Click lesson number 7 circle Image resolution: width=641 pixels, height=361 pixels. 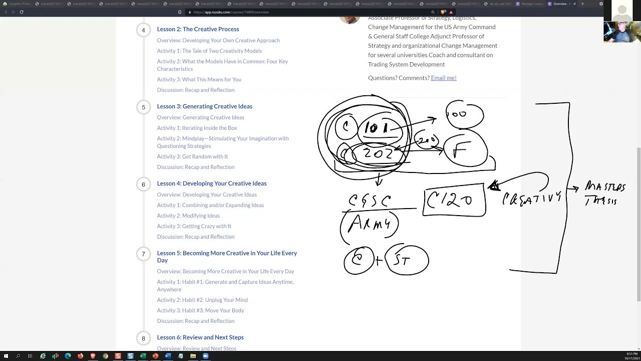point(143,254)
